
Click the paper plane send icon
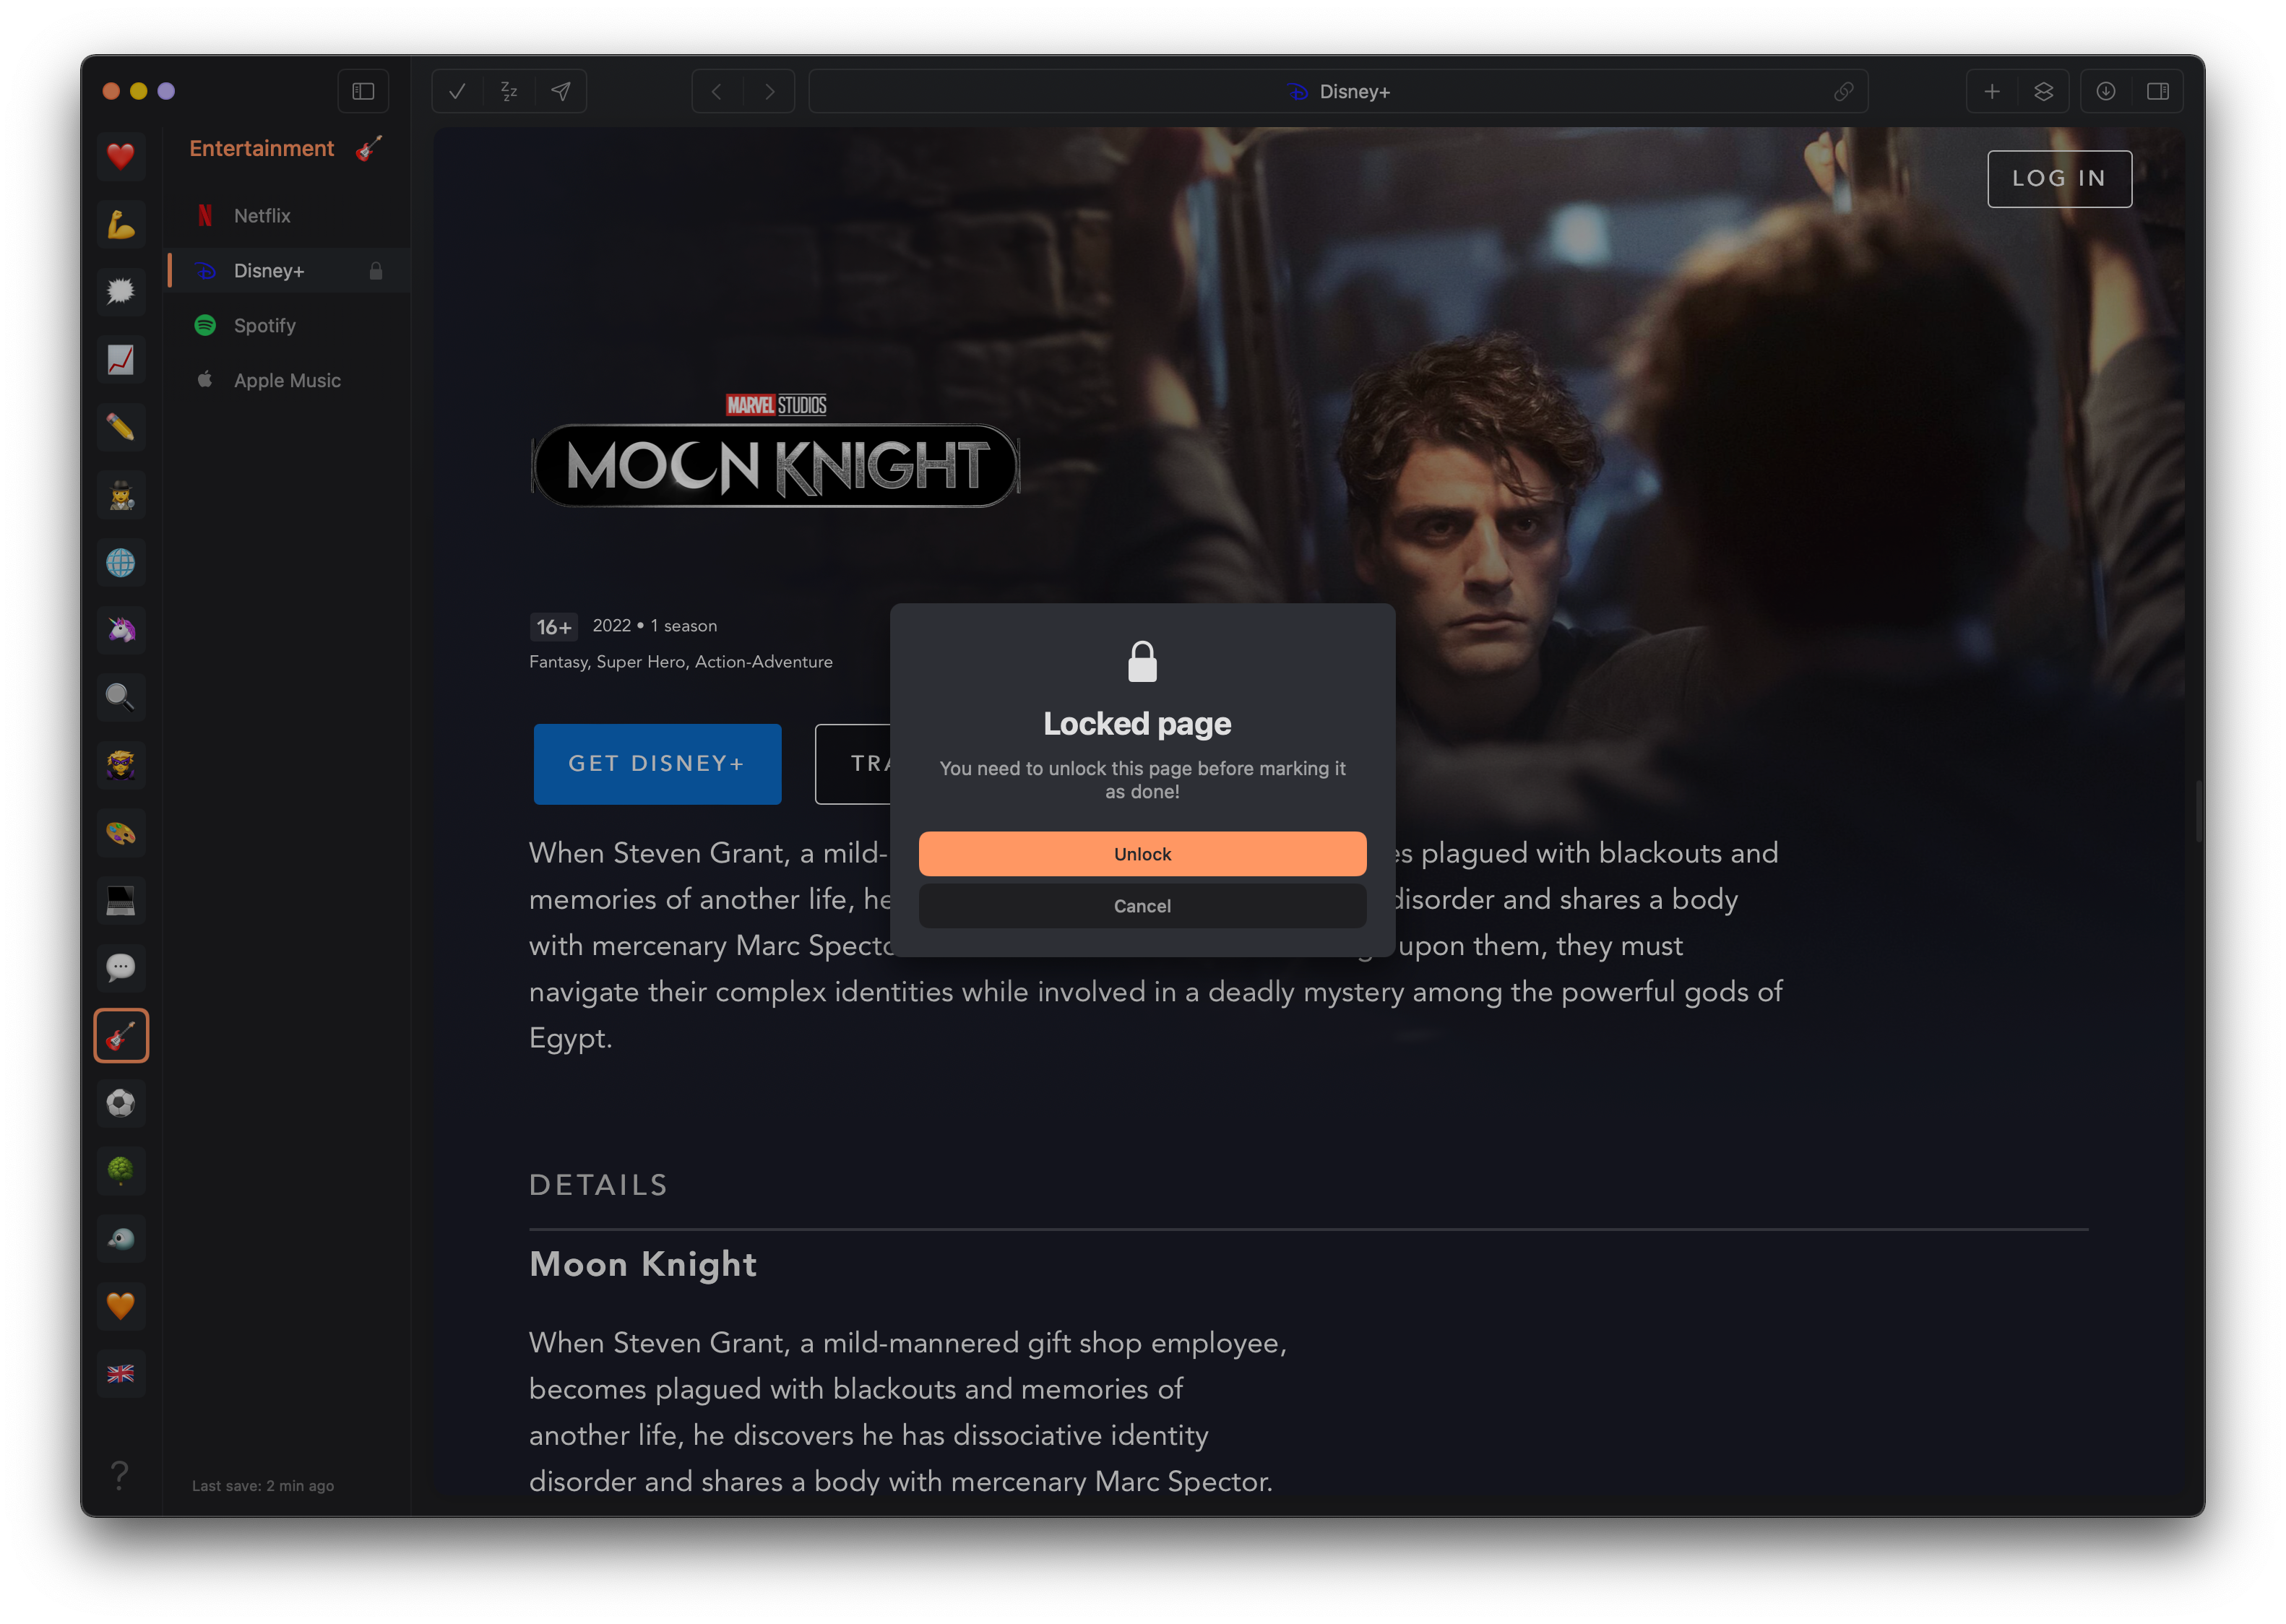click(x=561, y=91)
